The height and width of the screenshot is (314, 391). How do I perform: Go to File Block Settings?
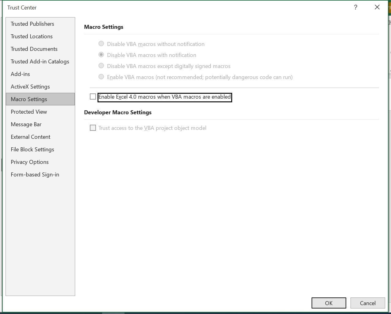[x=40, y=149]
